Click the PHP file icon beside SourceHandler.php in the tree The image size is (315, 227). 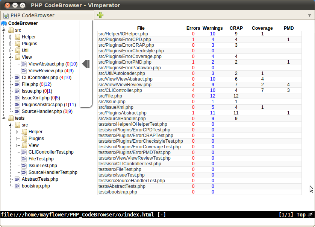pyautogui.click(x=17, y=111)
